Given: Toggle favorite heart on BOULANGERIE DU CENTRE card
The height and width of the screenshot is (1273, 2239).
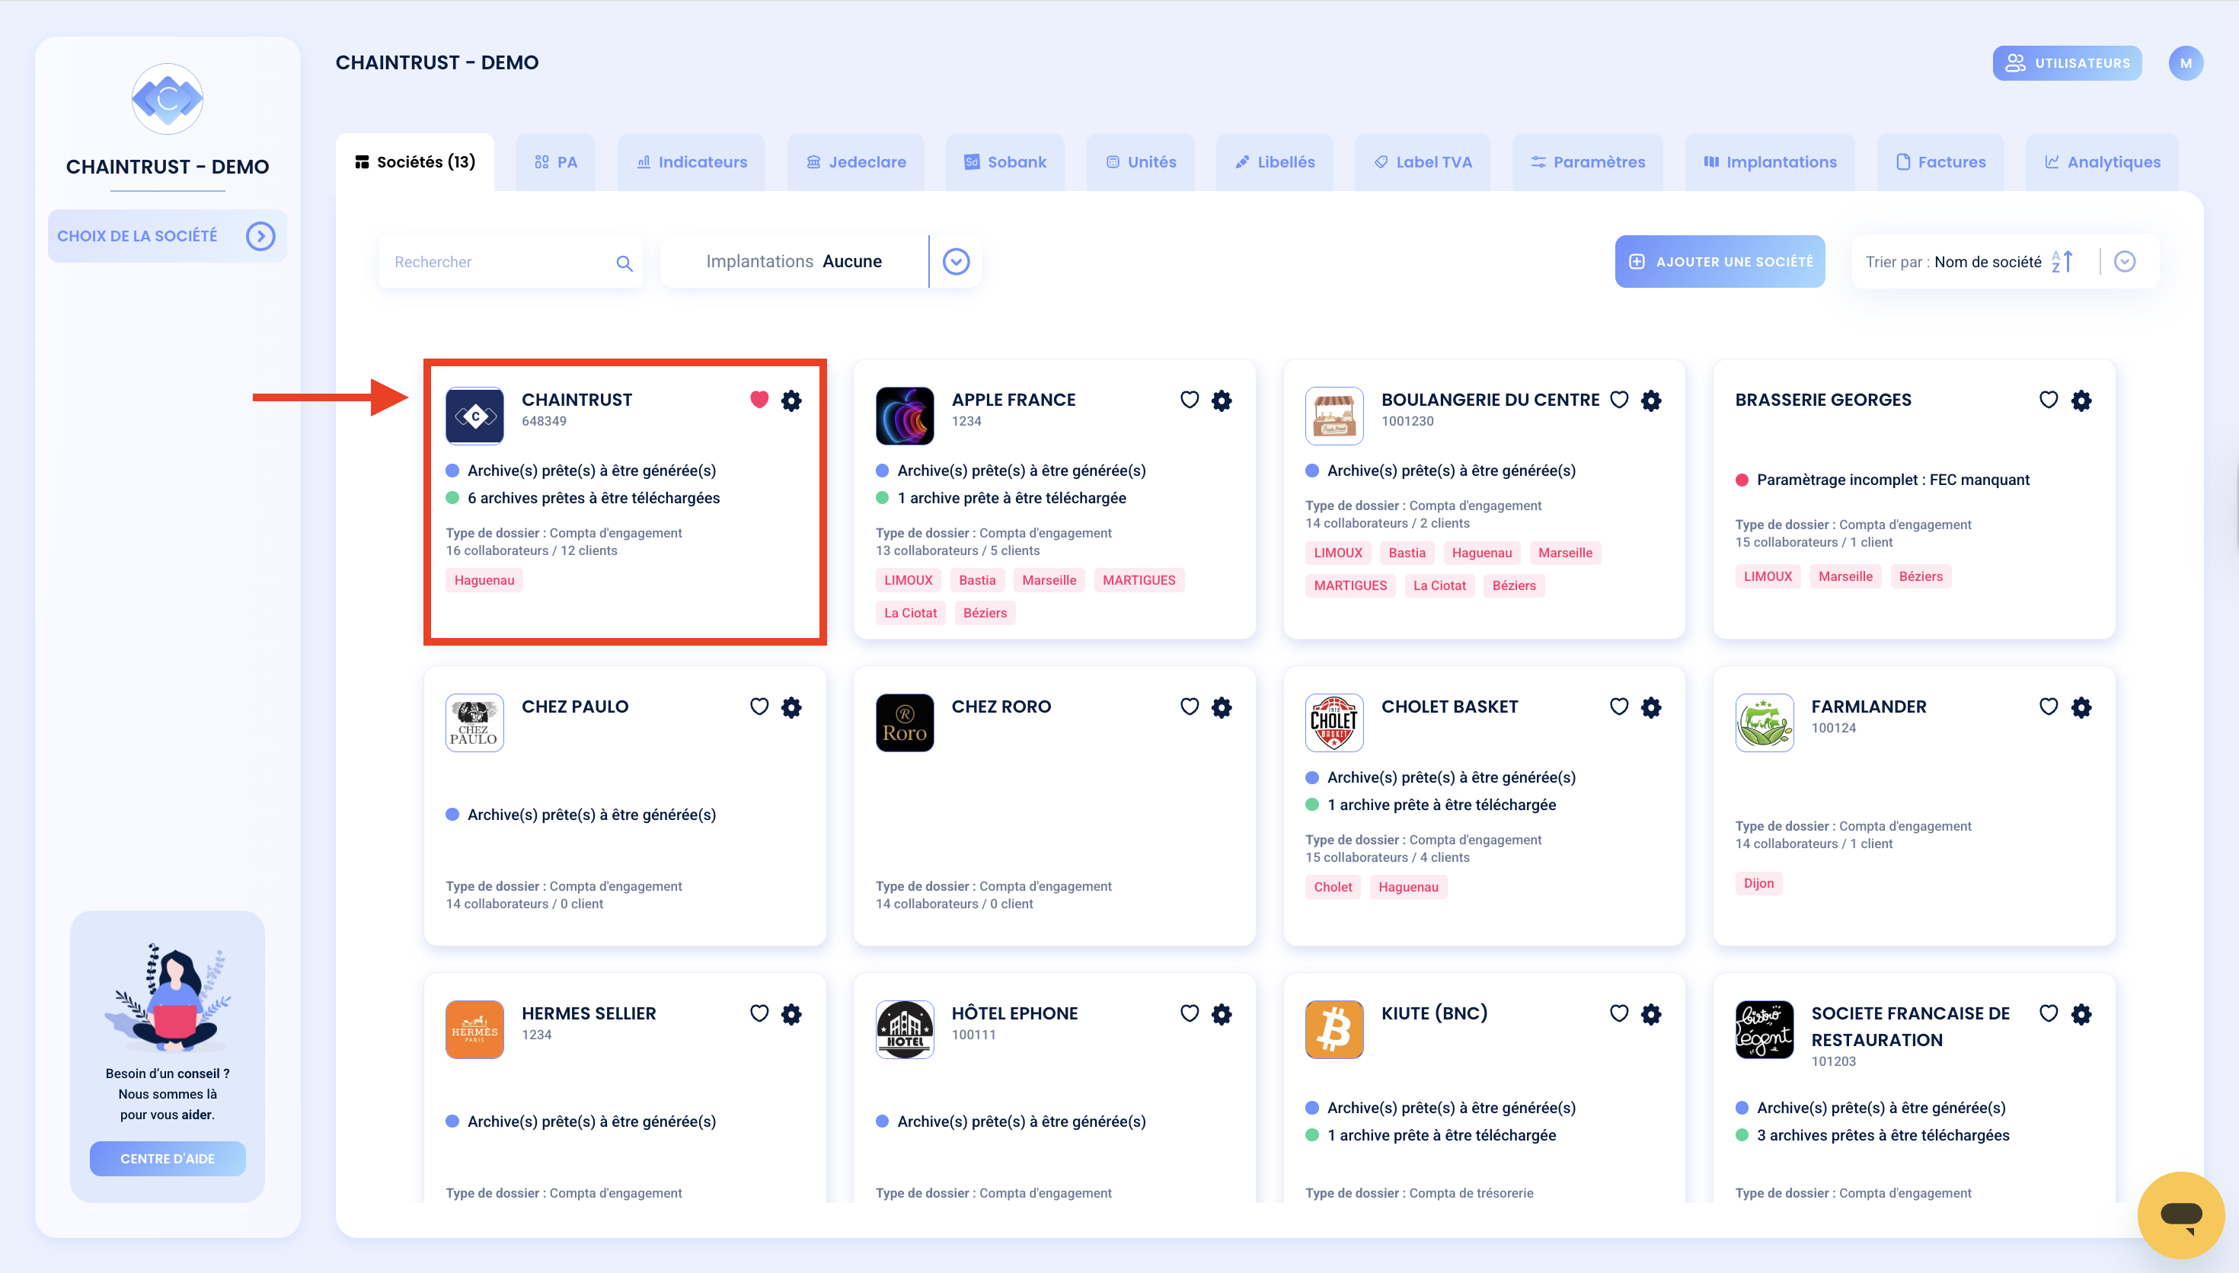Looking at the screenshot, I should point(1619,400).
